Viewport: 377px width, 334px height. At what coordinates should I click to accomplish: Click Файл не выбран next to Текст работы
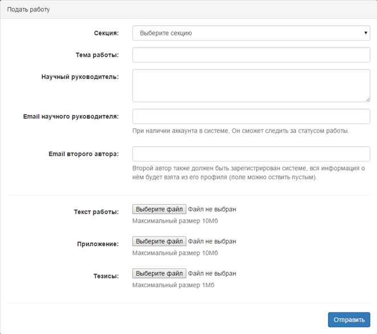click(x=212, y=209)
